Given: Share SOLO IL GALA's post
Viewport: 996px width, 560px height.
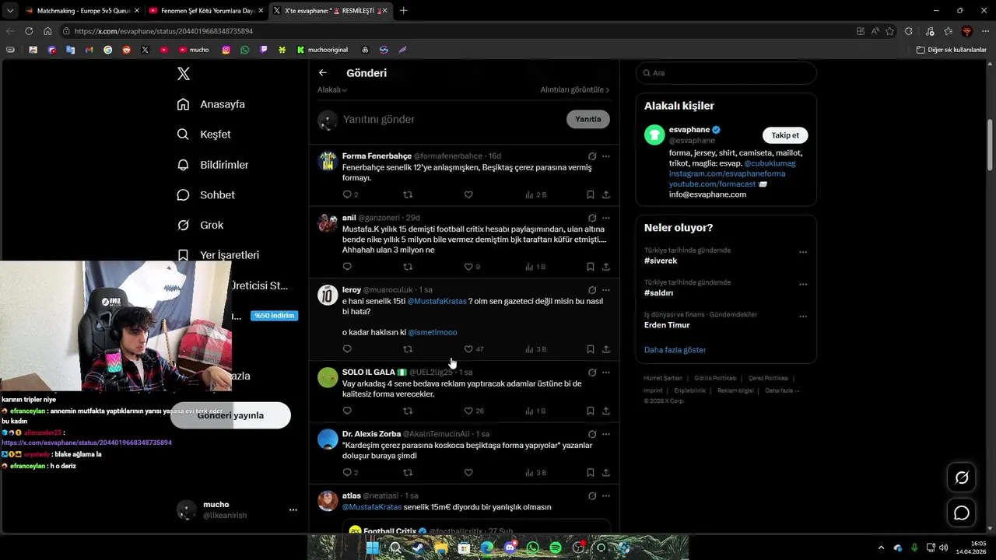Looking at the screenshot, I should [606, 411].
